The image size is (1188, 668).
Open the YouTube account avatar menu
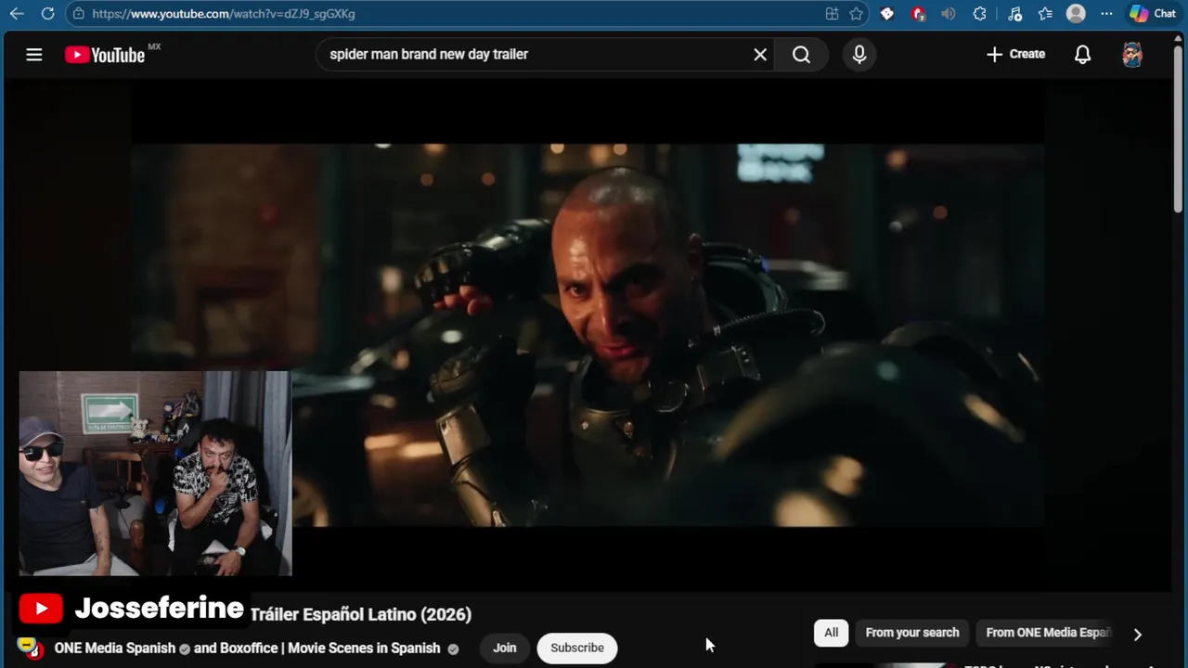click(x=1132, y=55)
